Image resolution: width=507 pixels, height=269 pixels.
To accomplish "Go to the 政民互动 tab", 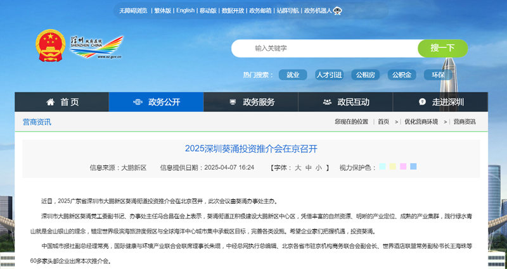I will pos(345,102).
